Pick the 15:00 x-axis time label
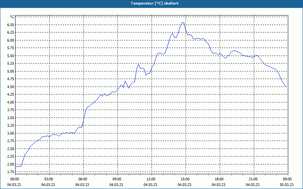 pos(185,179)
